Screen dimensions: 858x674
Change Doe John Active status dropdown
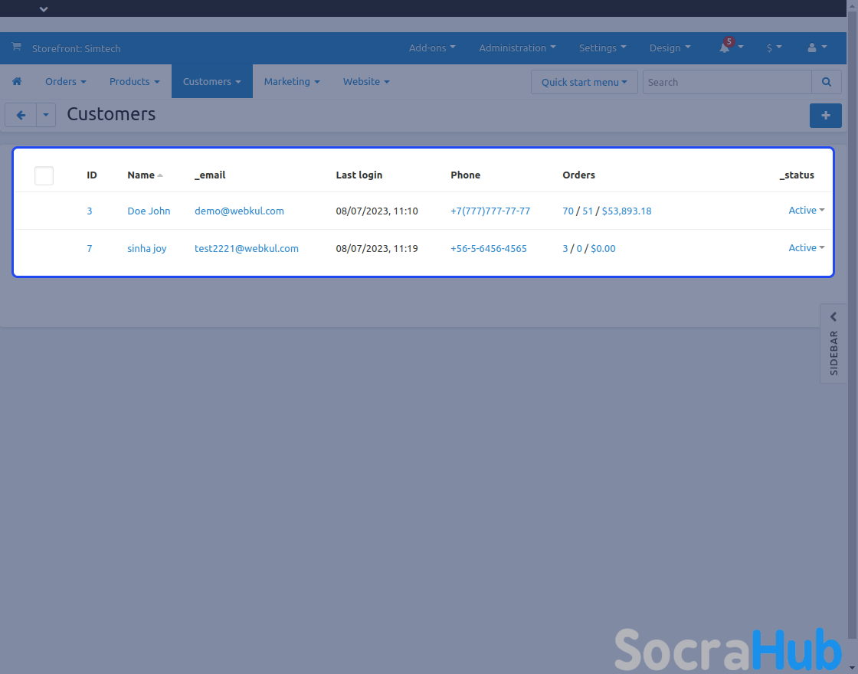point(806,210)
